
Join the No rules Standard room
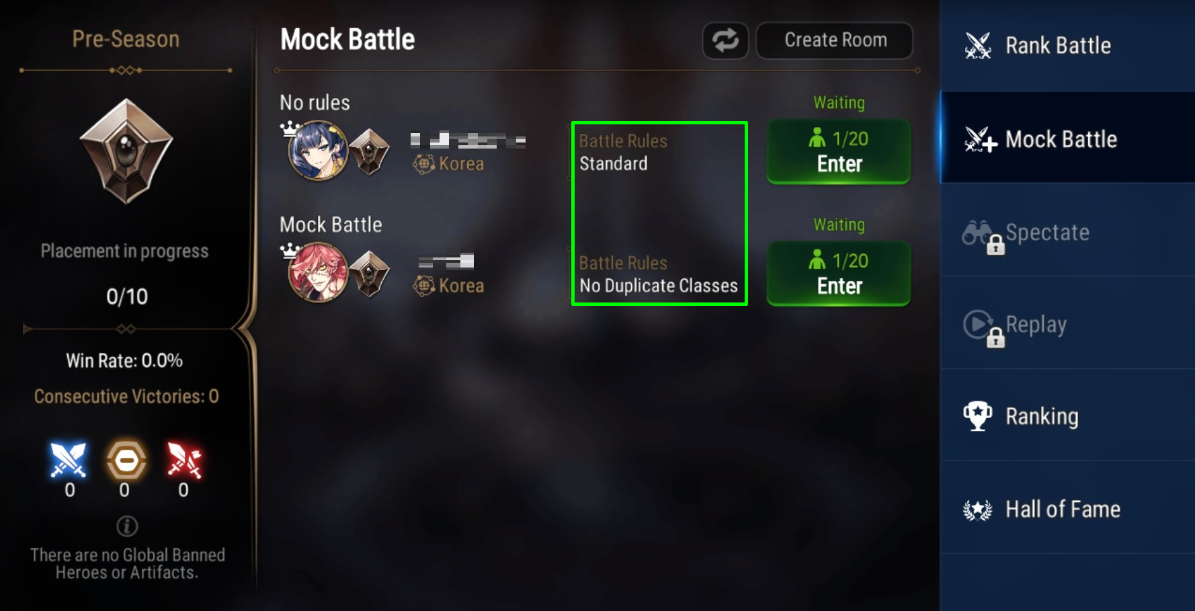(x=839, y=151)
